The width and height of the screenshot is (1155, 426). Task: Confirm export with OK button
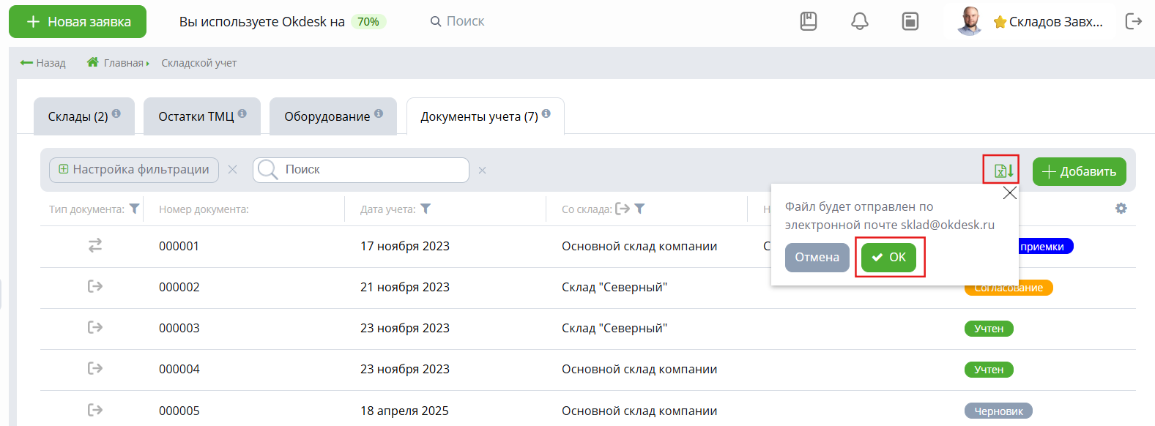[888, 257]
